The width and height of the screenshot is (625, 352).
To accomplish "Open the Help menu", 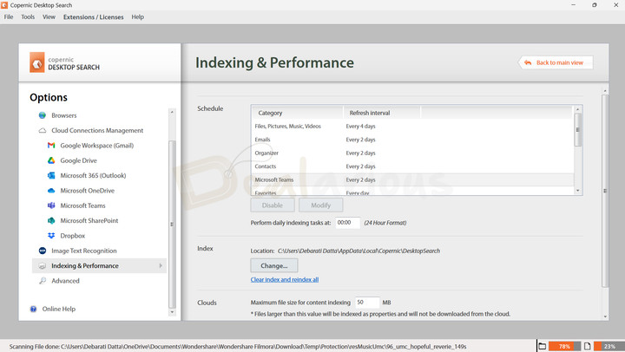I will click(137, 17).
